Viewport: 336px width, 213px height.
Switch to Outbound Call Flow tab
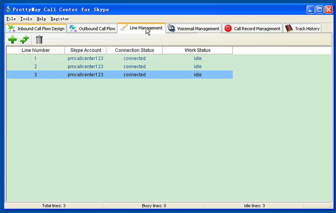92,29
